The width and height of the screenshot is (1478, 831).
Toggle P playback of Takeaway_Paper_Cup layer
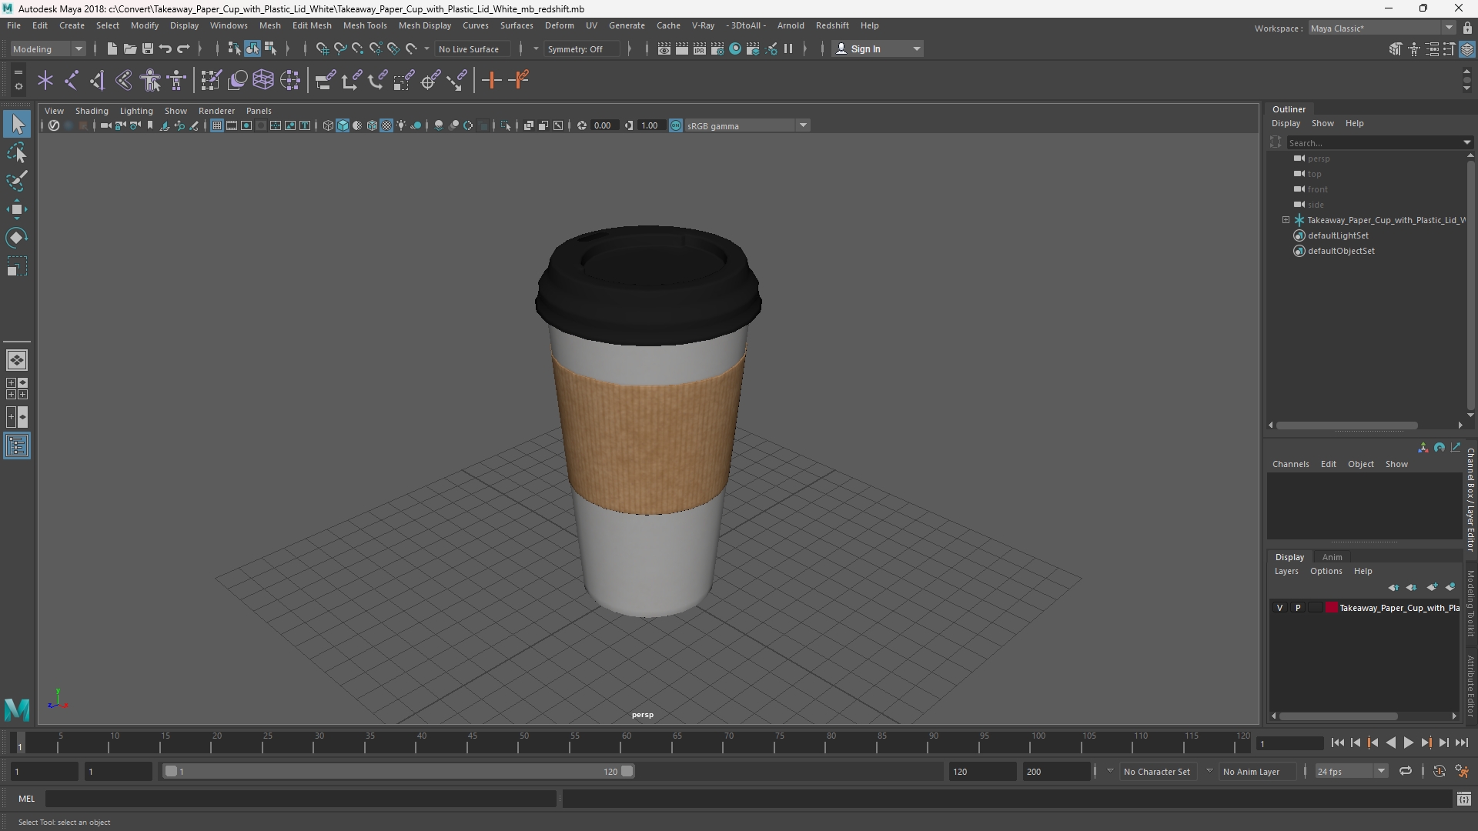pos(1298,608)
